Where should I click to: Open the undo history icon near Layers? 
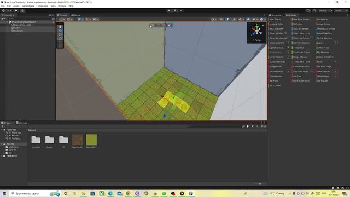[x=308, y=10]
